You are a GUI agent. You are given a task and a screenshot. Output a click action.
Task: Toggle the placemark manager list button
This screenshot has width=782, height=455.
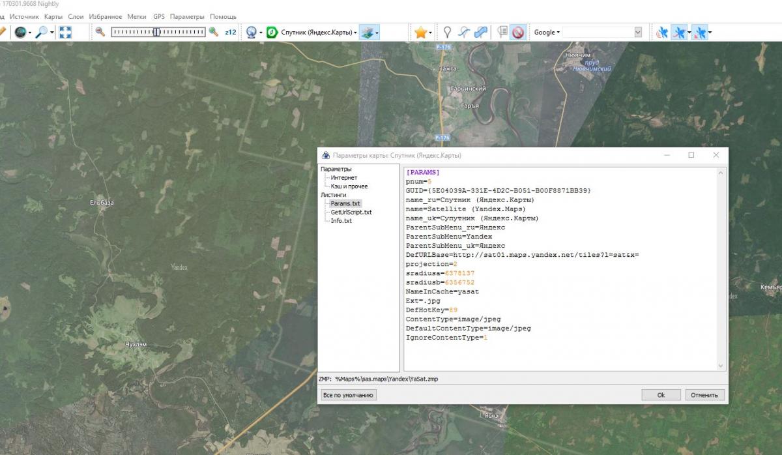point(502,32)
